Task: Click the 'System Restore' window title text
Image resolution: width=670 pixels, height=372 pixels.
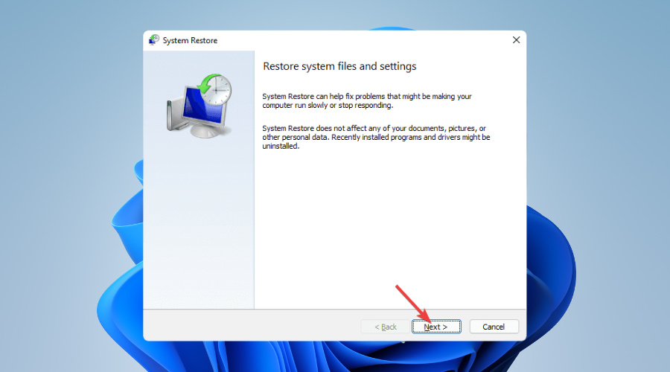Action: [190, 41]
